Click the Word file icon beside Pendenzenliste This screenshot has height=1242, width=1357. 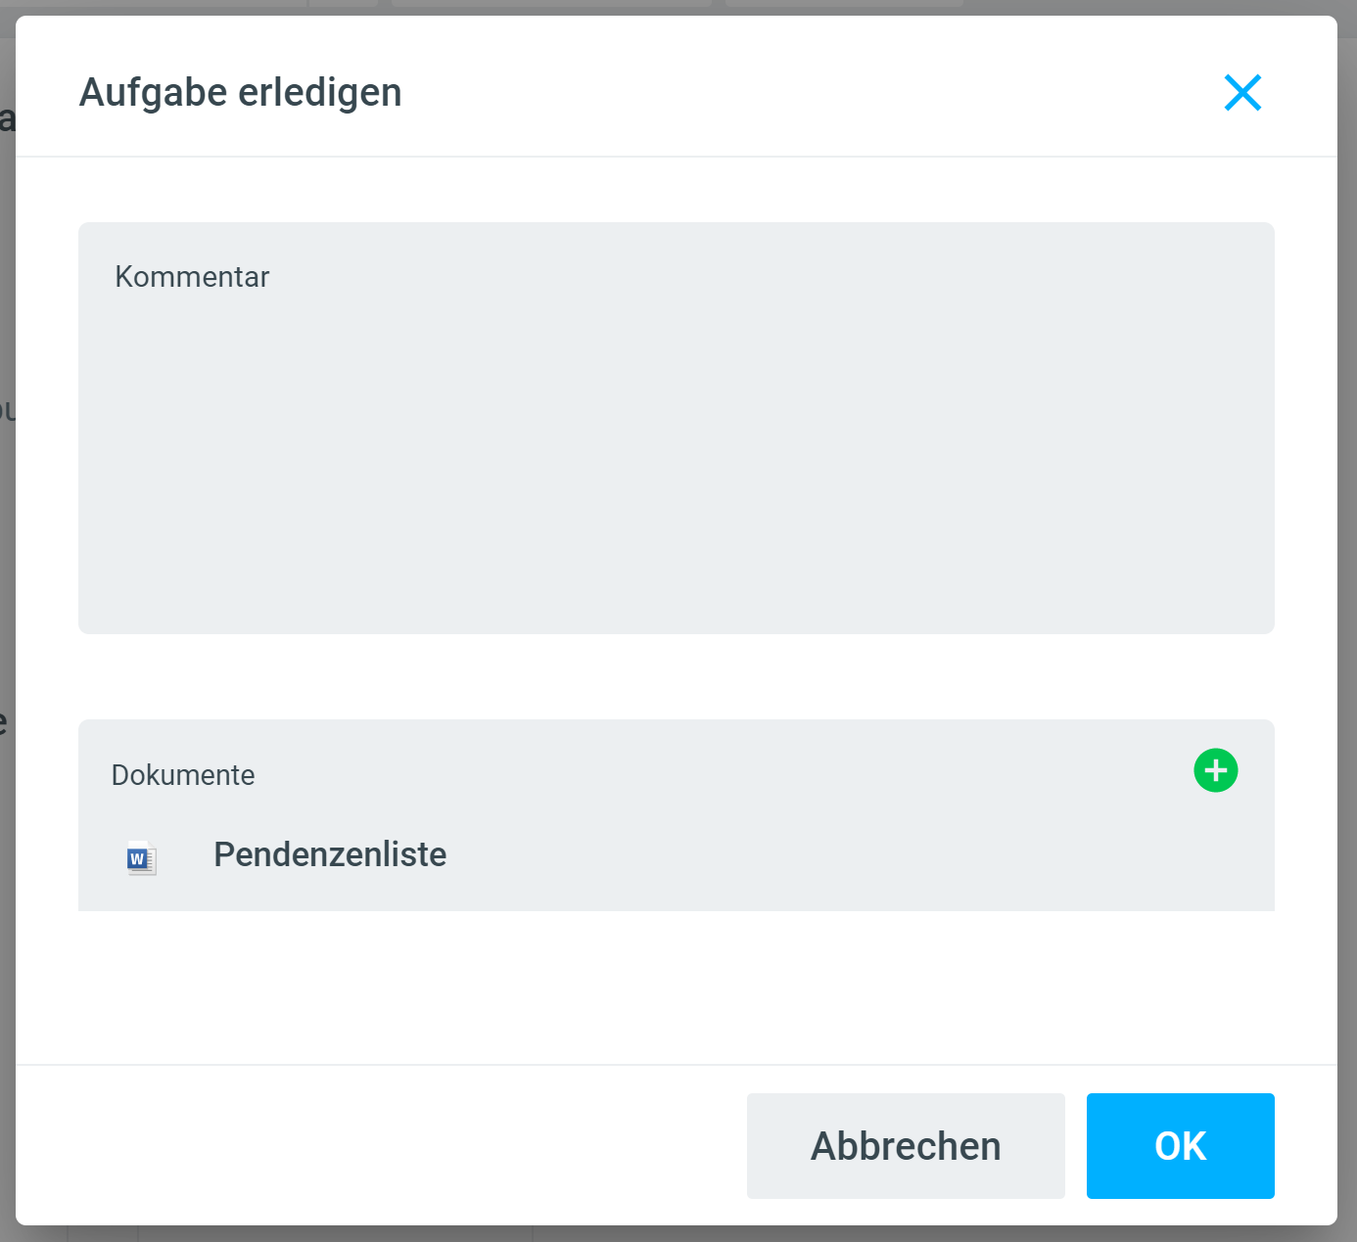pyautogui.click(x=141, y=857)
